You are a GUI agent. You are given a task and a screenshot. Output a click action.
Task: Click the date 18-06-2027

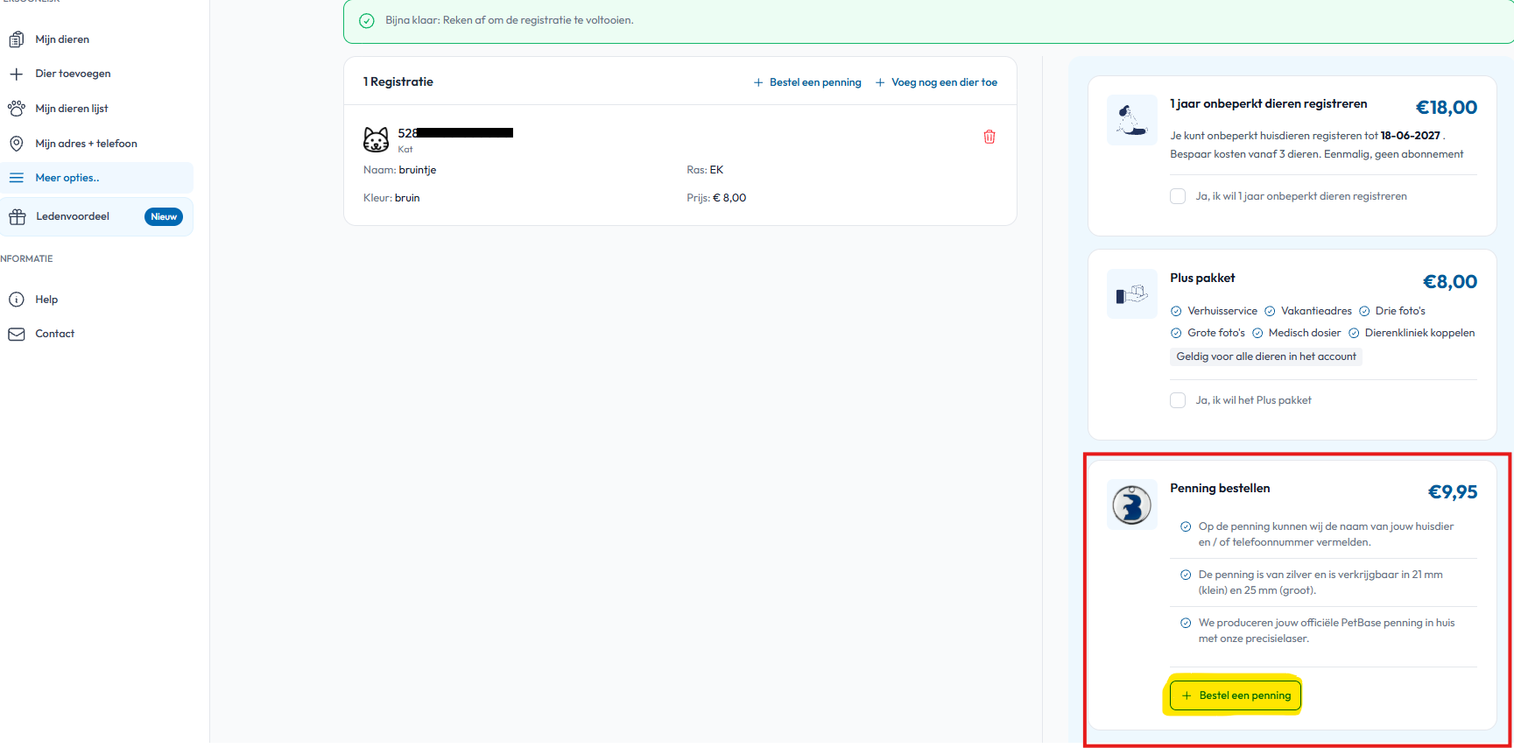[1411, 136]
